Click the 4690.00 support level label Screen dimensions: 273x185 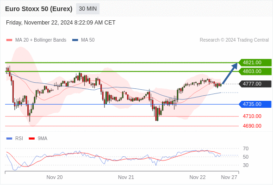[x=252, y=126]
